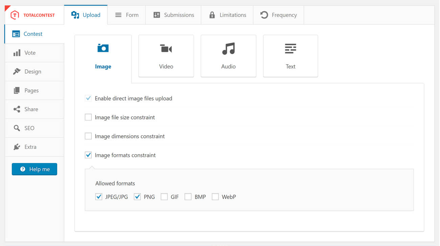This screenshot has width=440, height=246.
Task: Open the Pages sidebar section
Action: click(31, 91)
